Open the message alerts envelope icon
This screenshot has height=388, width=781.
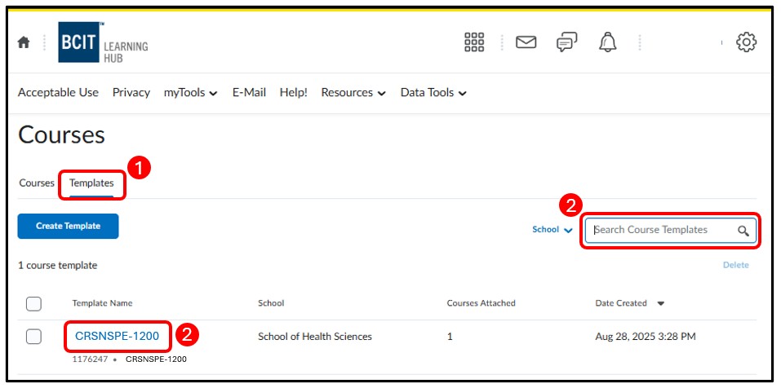[x=526, y=42]
